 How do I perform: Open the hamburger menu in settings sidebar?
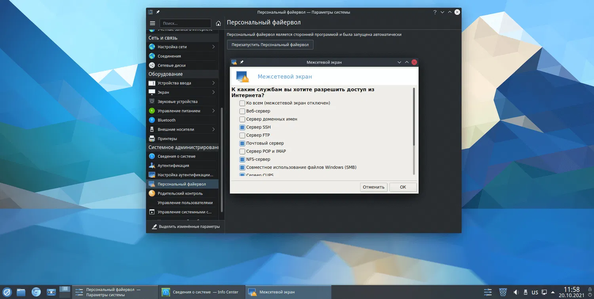tap(152, 23)
